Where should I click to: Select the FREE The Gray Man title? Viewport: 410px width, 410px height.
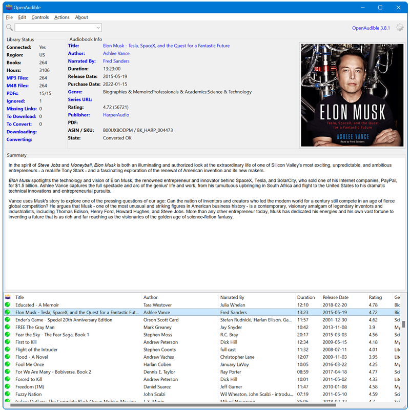(x=35, y=327)
